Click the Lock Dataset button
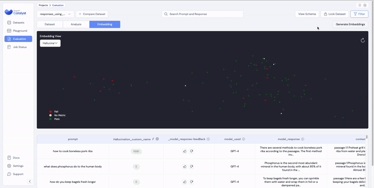Image resolution: width=374 pixels, height=188 pixels. point(334,14)
